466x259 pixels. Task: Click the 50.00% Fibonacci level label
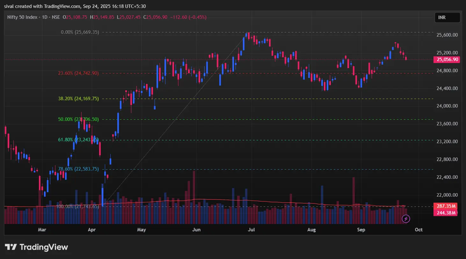pyautogui.click(x=78, y=119)
